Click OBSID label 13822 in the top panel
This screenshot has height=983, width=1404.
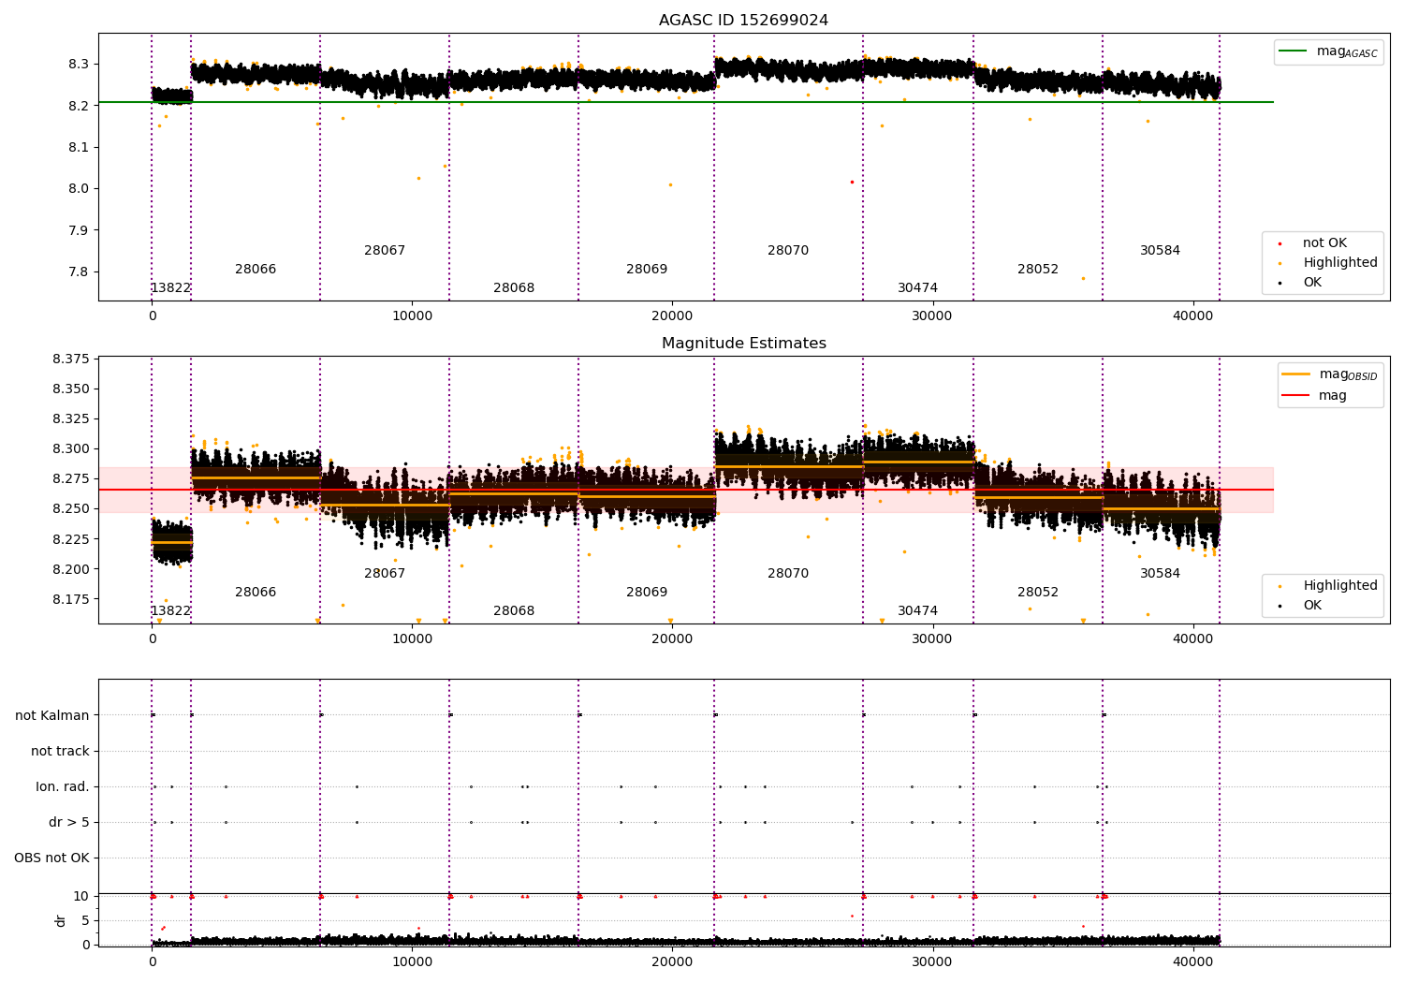[x=170, y=288]
